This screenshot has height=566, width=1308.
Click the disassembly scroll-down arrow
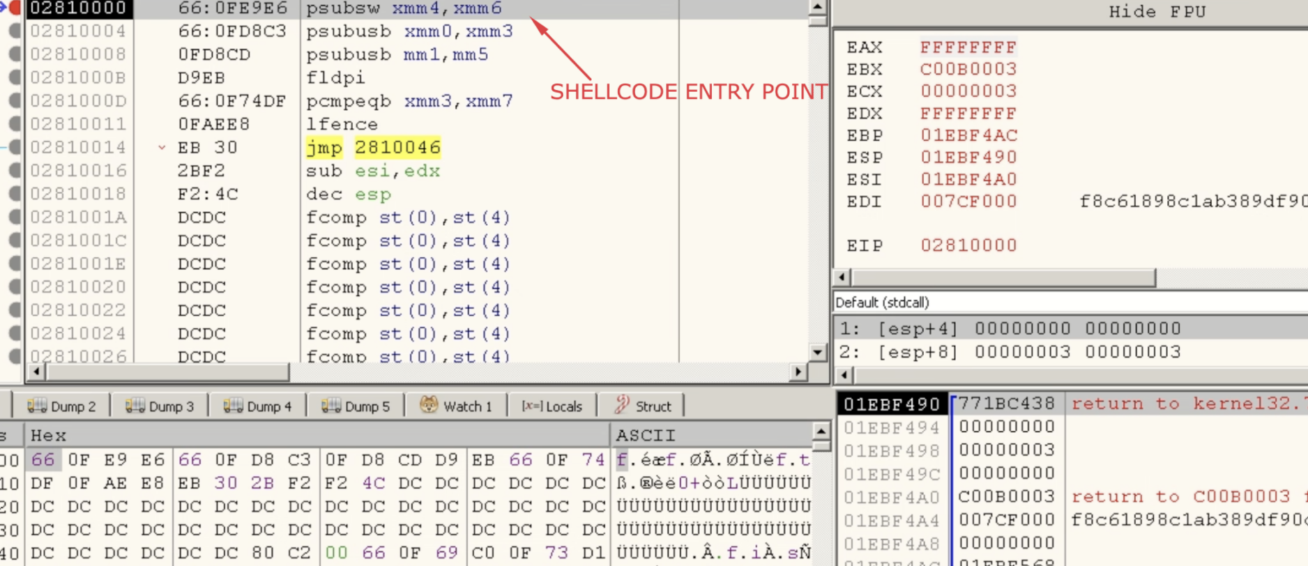[x=817, y=351]
